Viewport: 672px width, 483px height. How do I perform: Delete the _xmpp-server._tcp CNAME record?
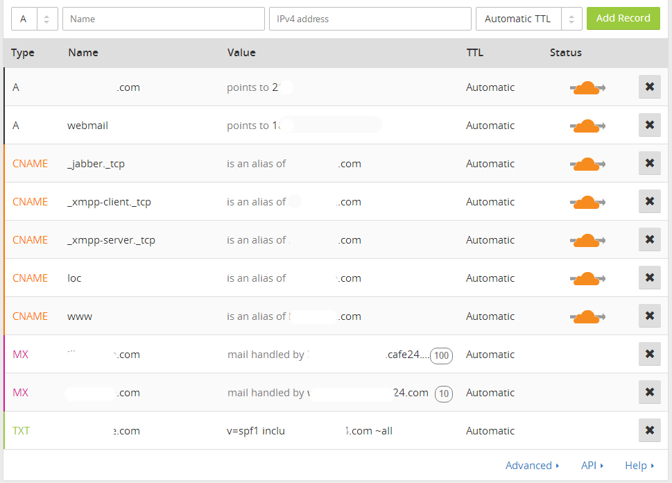pyautogui.click(x=649, y=239)
